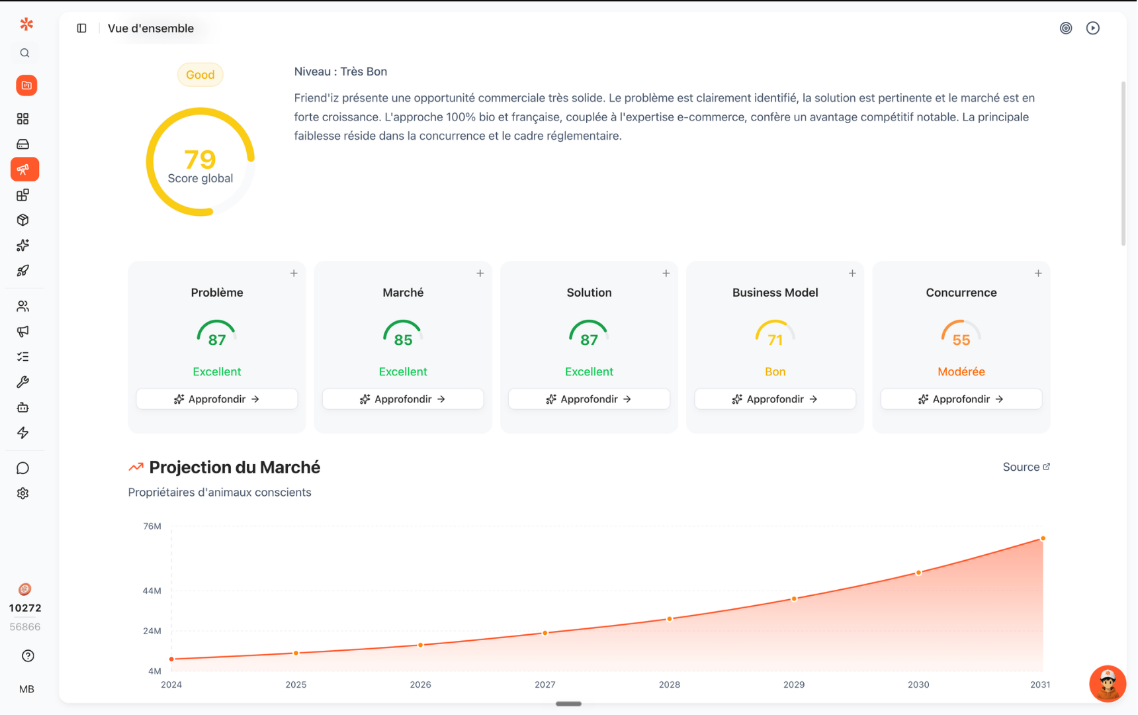
Task: Click the Concurrence 55 score gauge
Action: 961,334
